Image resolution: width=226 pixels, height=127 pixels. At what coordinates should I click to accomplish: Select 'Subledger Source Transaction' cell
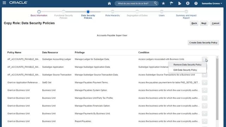click(x=57, y=75)
